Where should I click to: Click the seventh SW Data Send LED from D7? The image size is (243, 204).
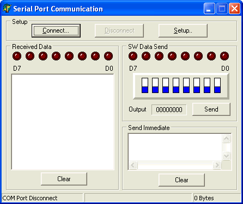(211, 56)
